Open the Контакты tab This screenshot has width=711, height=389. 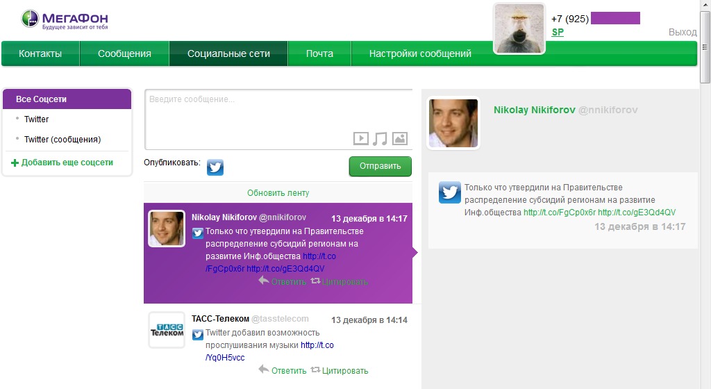click(40, 53)
